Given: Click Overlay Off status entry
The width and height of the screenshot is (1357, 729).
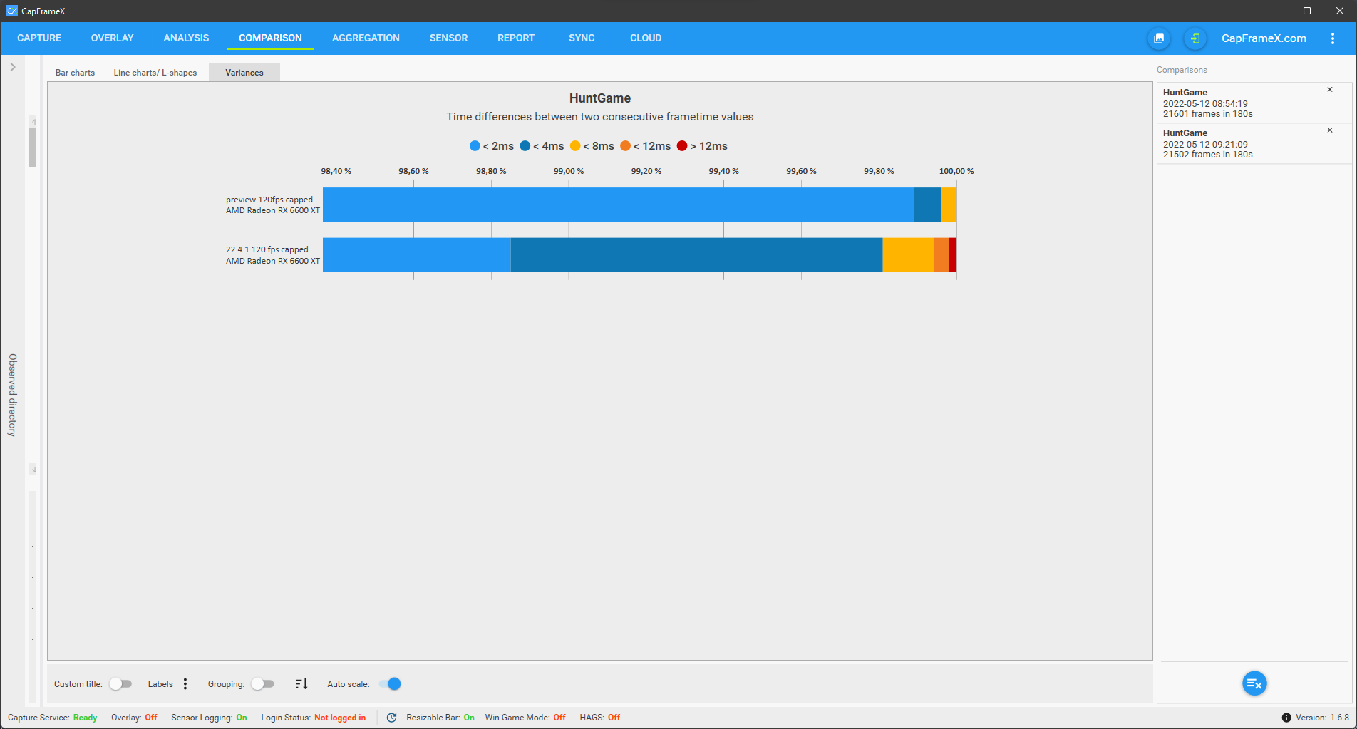Looking at the screenshot, I should pyautogui.click(x=134, y=718).
